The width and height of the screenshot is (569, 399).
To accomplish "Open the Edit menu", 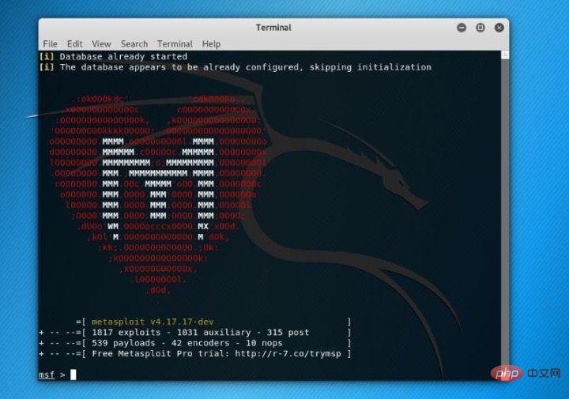I will tap(74, 44).
